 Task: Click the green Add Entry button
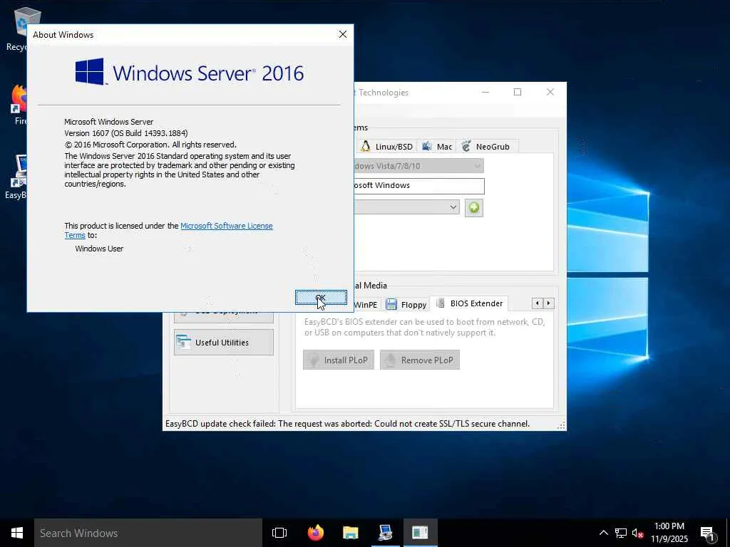(474, 207)
